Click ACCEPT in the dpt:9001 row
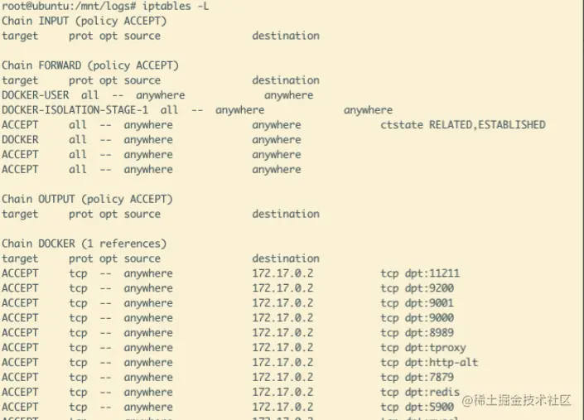The width and height of the screenshot is (584, 420). click(x=20, y=303)
